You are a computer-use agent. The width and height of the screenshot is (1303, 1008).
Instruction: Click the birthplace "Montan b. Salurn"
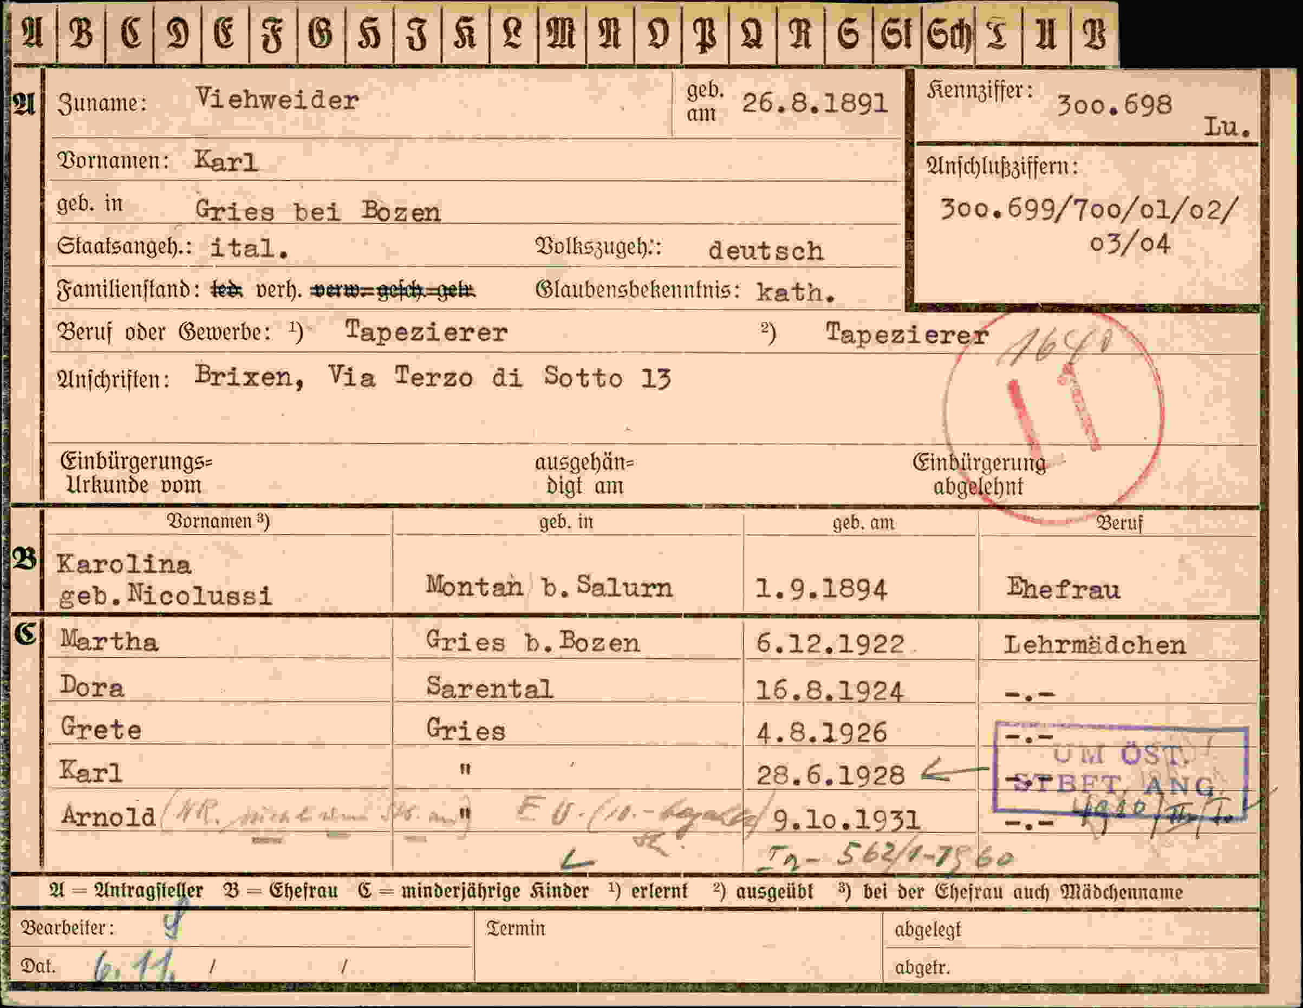pyautogui.click(x=549, y=587)
